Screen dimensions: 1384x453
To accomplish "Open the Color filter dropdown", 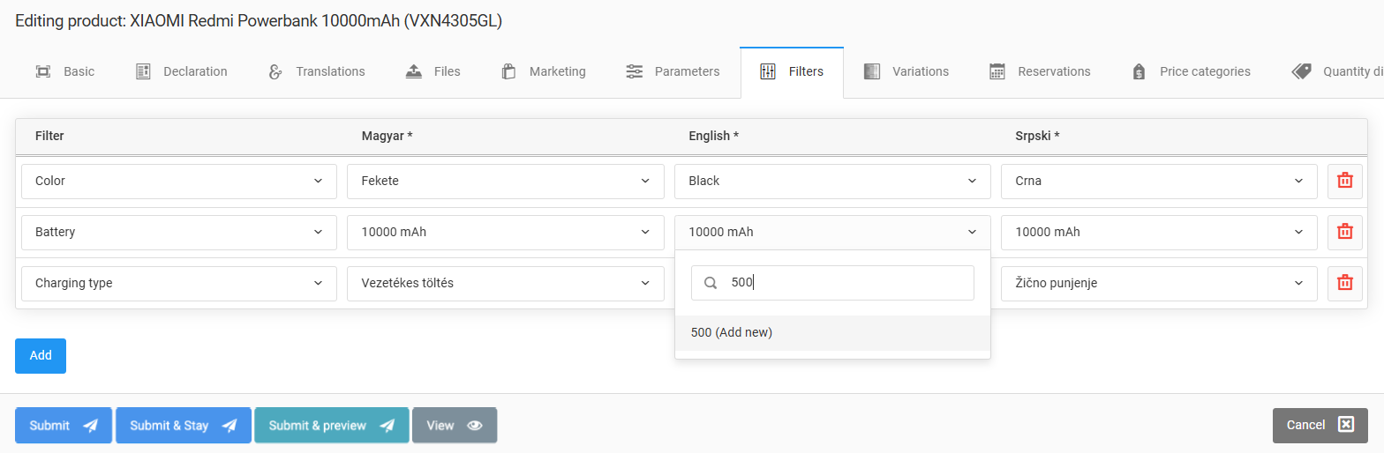I will pyautogui.click(x=179, y=181).
